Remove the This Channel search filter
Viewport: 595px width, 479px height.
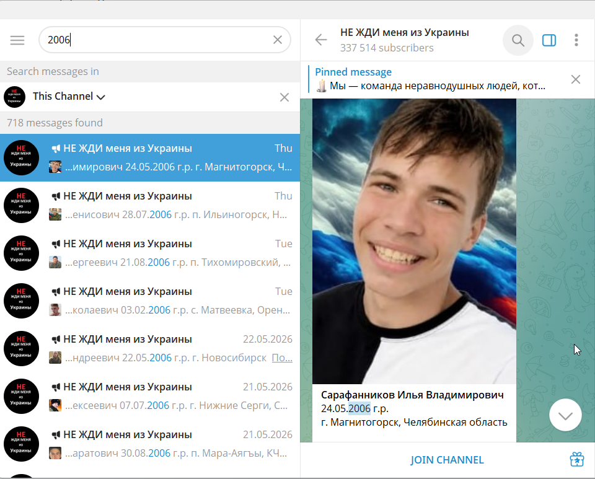tap(284, 97)
